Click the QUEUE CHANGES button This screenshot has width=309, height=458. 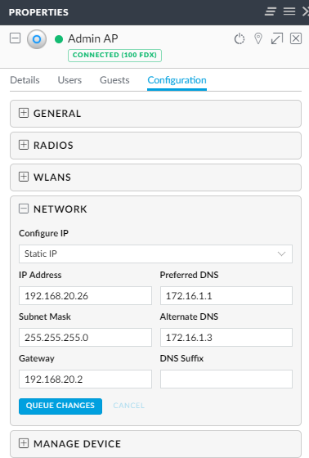pos(60,406)
